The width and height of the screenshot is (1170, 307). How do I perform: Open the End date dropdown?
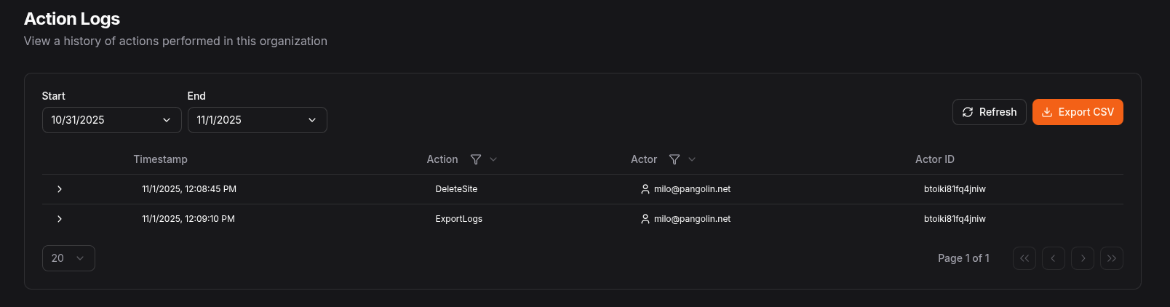point(257,120)
